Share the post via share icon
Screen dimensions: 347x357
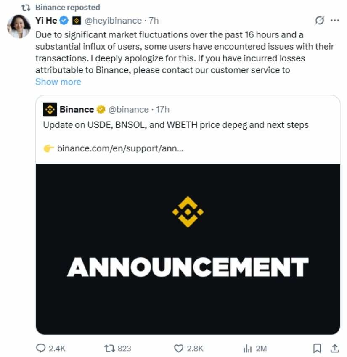coord(335,348)
